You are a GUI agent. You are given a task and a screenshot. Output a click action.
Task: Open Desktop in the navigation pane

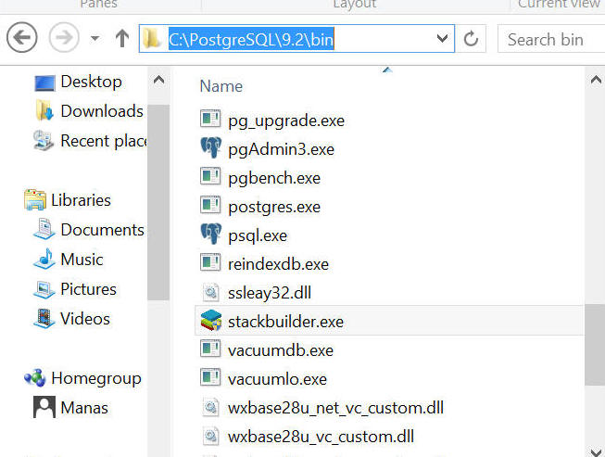tap(91, 82)
